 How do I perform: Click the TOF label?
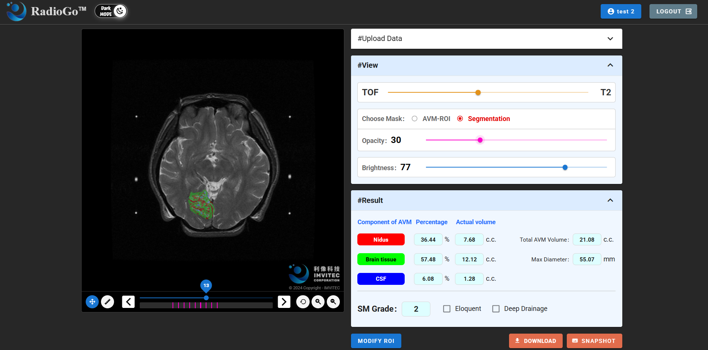point(370,92)
